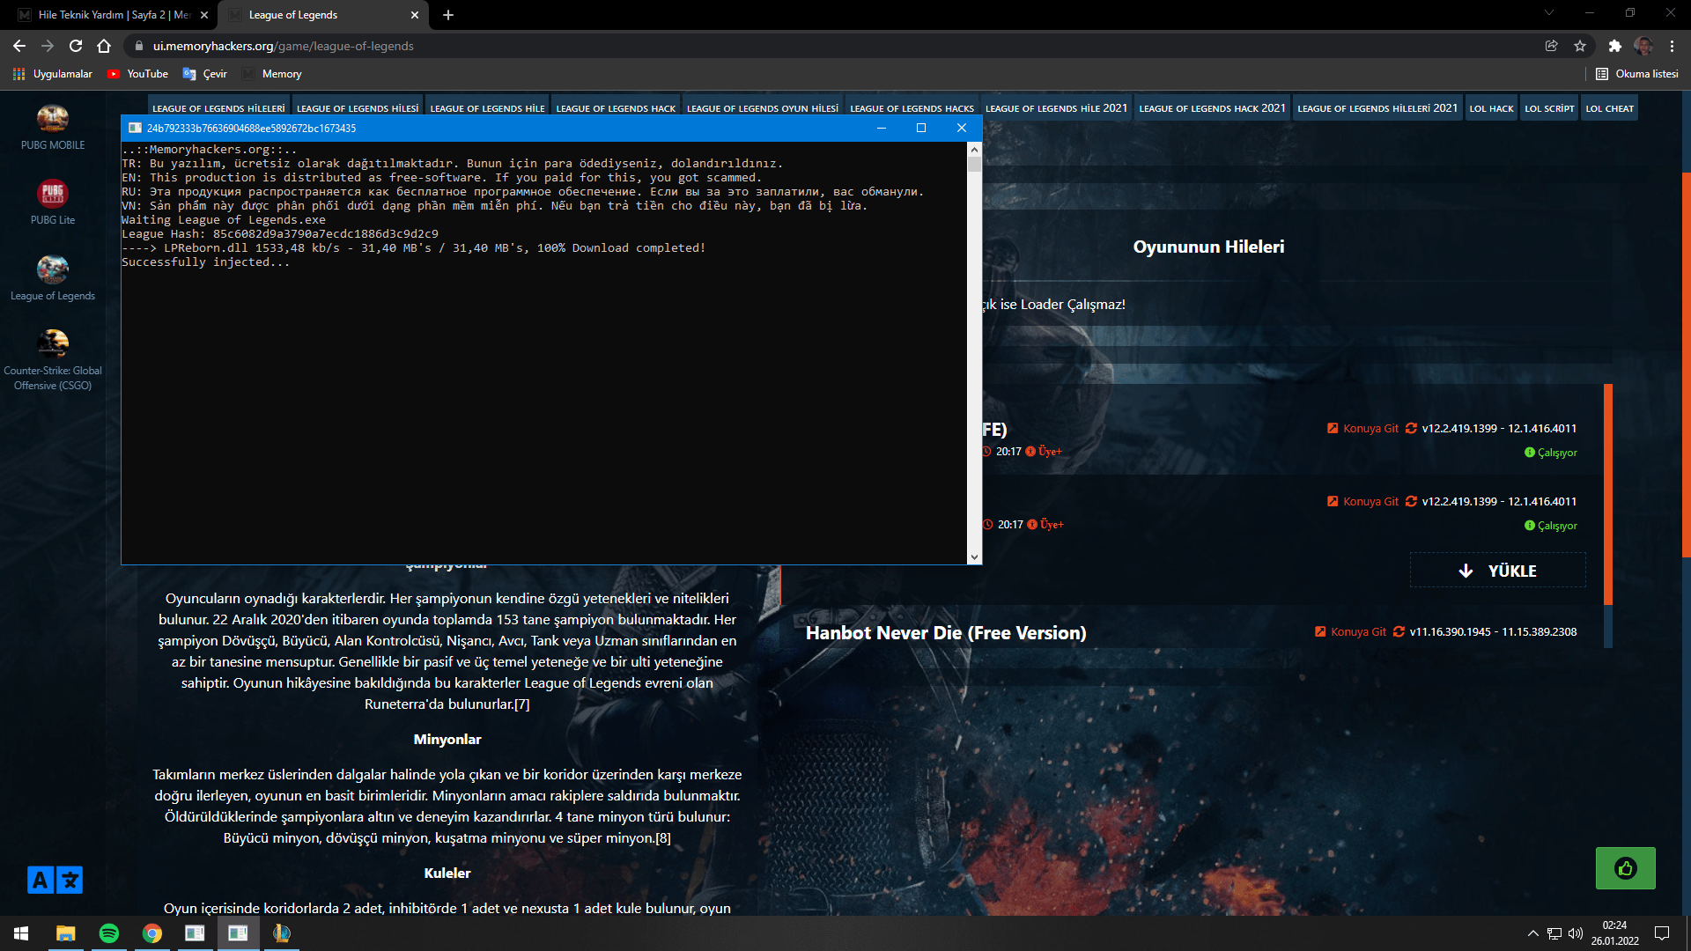Click LEAGUE OF LEGENDS HİLE tag
The image size is (1691, 951).
pyautogui.click(x=488, y=108)
